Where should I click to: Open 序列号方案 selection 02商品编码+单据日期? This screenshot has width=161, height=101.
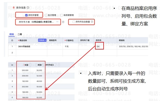[43, 22]
